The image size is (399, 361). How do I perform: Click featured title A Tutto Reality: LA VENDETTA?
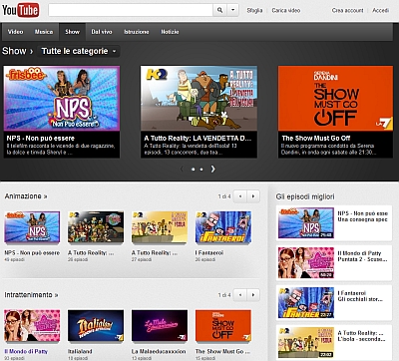coord(198,138)
